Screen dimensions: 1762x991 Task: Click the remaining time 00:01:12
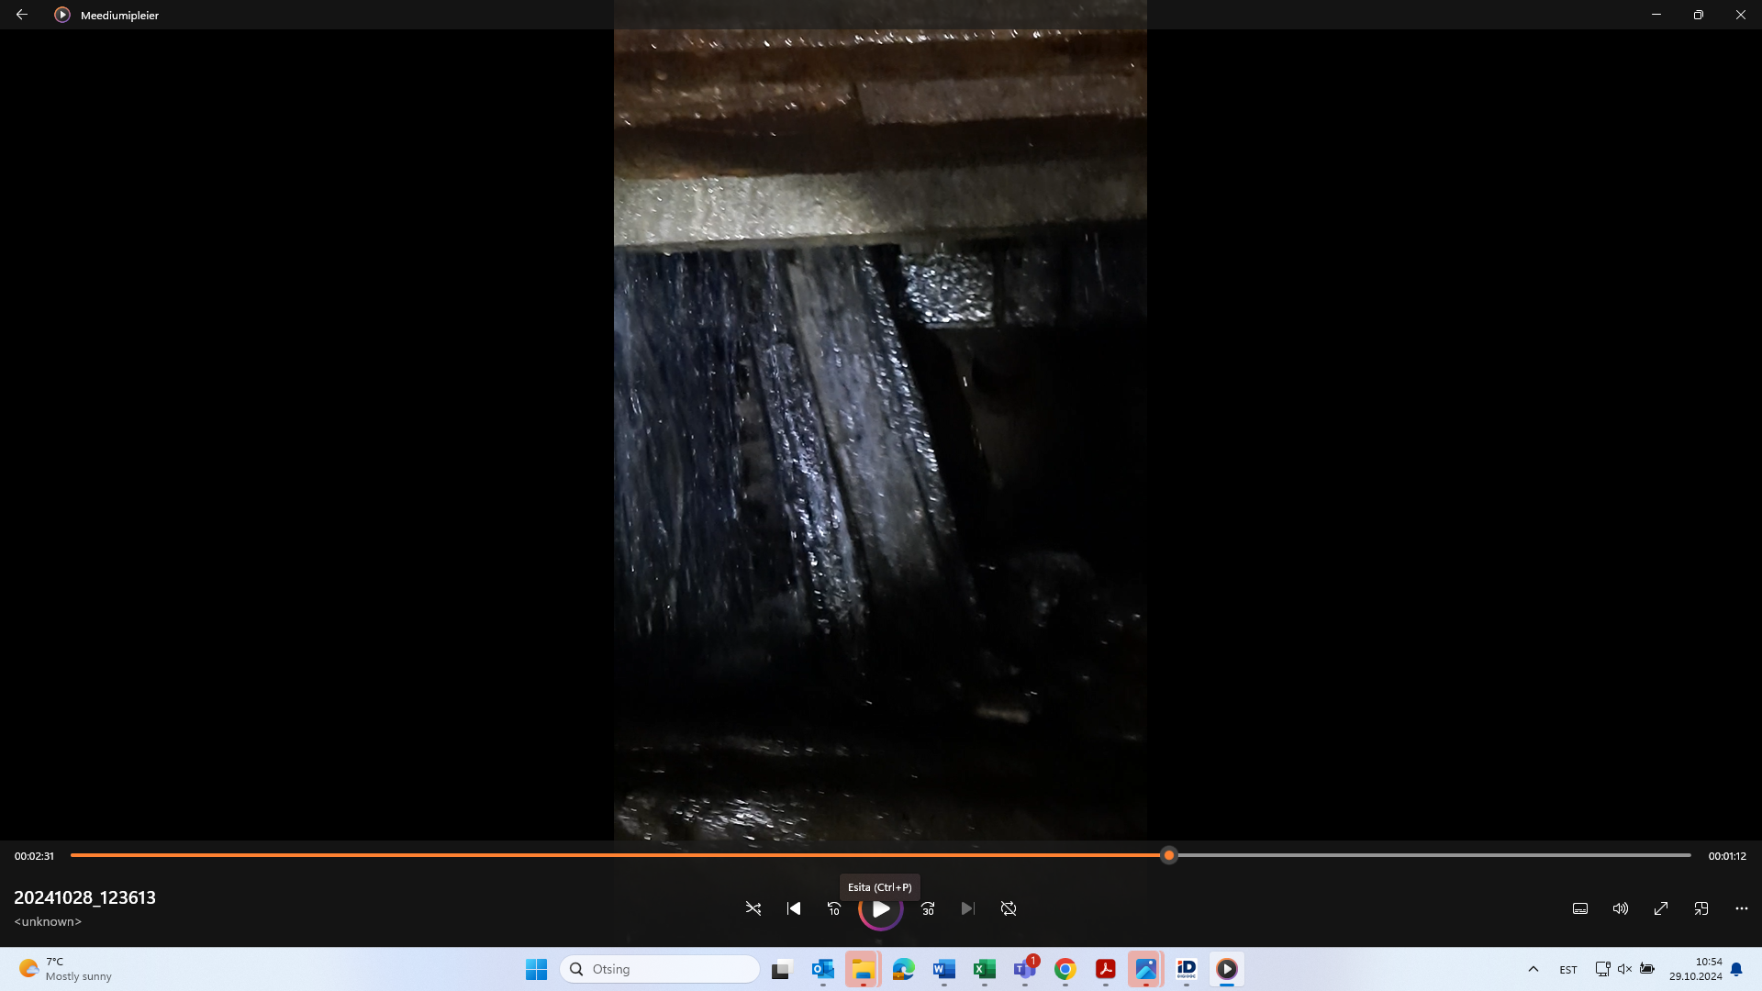1727,856
